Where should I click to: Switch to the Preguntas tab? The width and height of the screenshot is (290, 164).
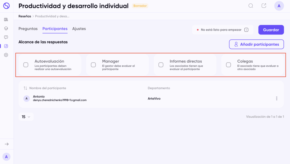click(x=28, y=29)
